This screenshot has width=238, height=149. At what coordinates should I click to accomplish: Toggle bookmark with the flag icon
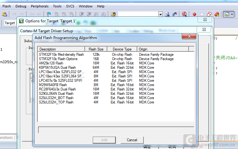(x=49, y=14)
